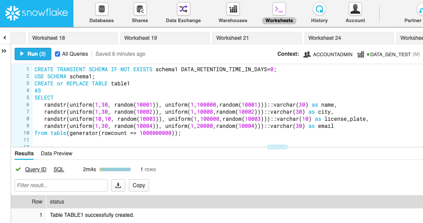The image size is (423, 223).
Task: Collapse the sidebar with left chevron
Action: point(4,38)
